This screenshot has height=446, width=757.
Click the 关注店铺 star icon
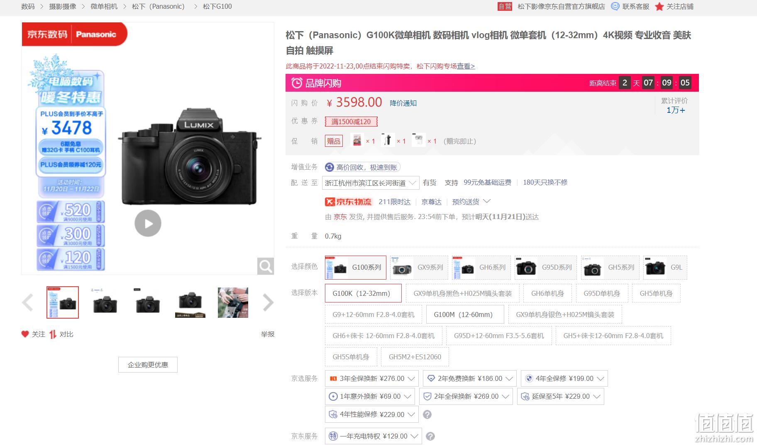pyautogui.click(x=659, y=7)
